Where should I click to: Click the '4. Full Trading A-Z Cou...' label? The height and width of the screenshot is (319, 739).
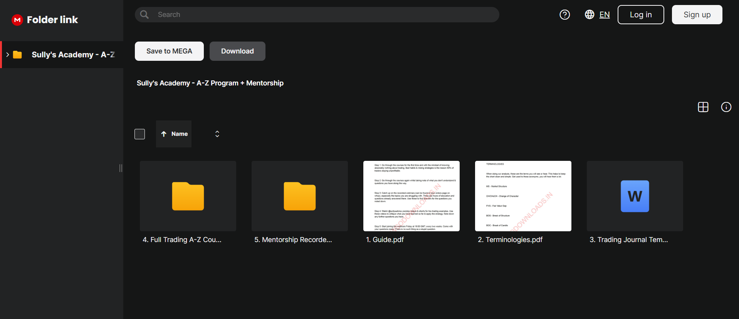[x=182, y=240]
